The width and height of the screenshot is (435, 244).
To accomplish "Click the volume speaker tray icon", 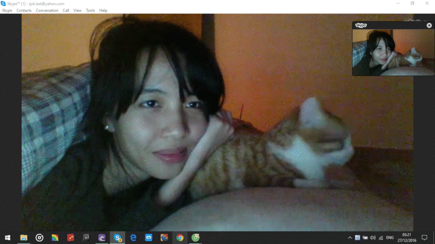I will click(373, 238).
